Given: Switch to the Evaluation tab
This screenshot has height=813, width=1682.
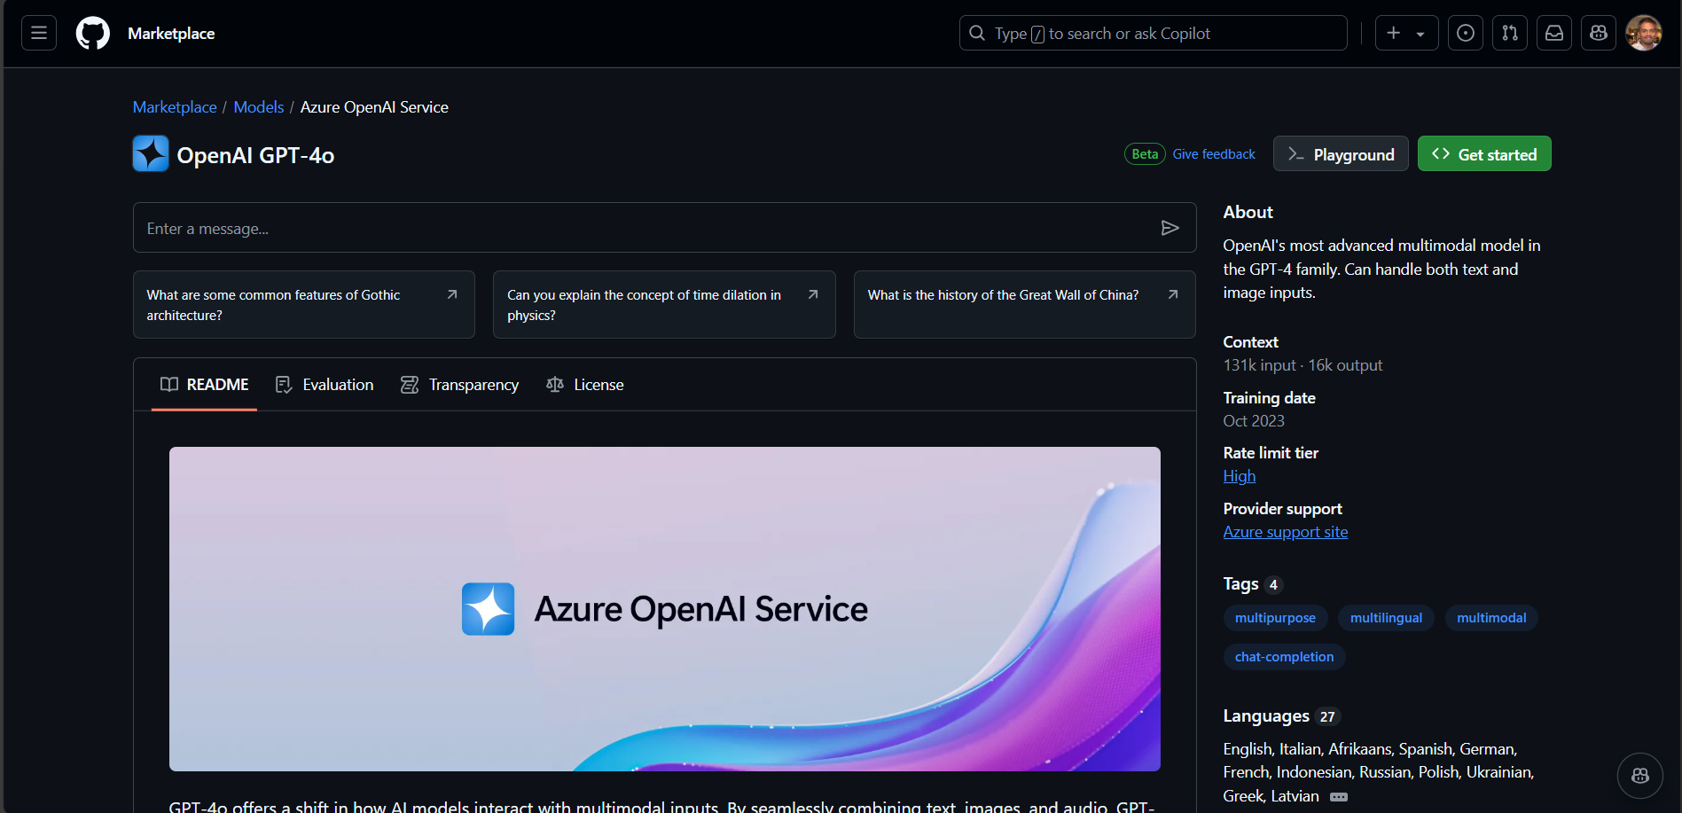Looking at the screenshot, I should [x=325, y=385].
